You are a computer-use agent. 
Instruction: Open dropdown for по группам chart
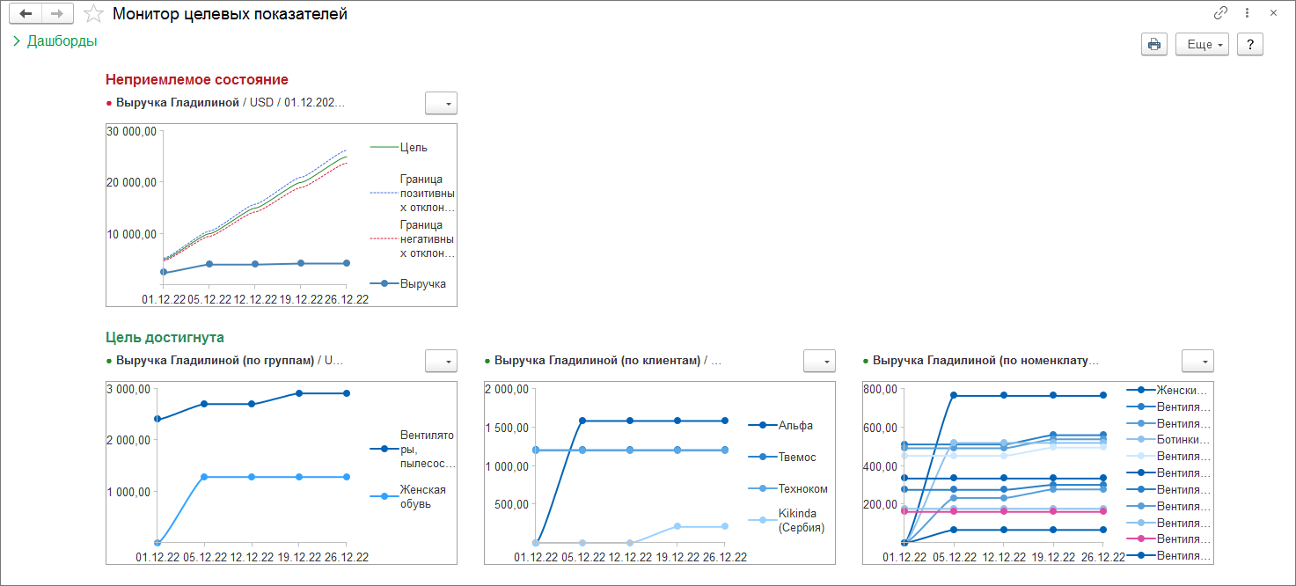441,361
